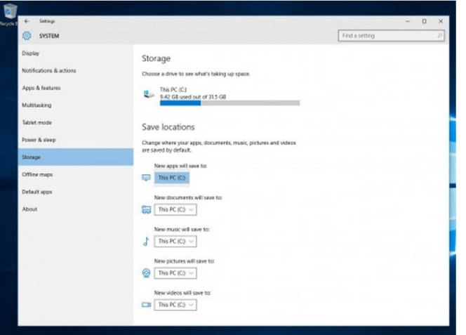
Task: Open New pictures save location dropdown
Action: click(175, 273)
